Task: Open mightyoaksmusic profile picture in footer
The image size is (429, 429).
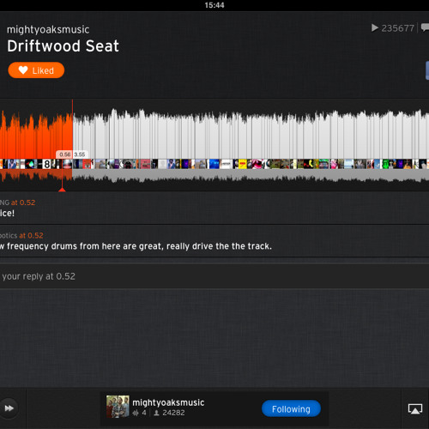Action: click(x=118, y=407)
